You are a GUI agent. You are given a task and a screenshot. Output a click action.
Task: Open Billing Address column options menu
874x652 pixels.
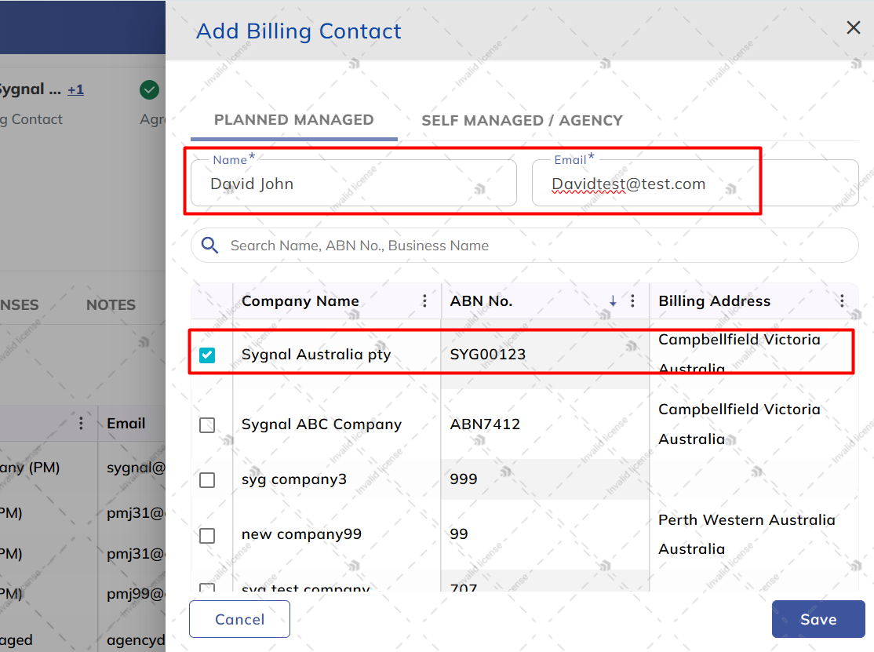pyautogui.click(x=842, y=301)
